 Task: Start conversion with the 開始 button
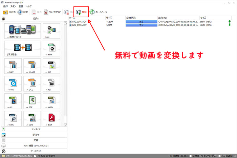pos(81,12)
